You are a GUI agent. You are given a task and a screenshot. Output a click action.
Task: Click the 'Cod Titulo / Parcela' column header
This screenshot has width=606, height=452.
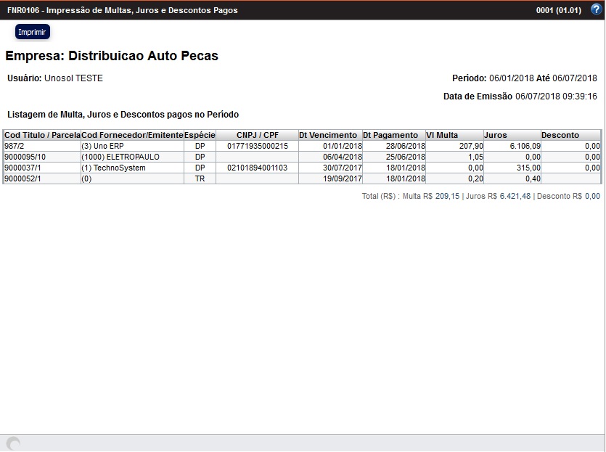click(x=42, y=135)
